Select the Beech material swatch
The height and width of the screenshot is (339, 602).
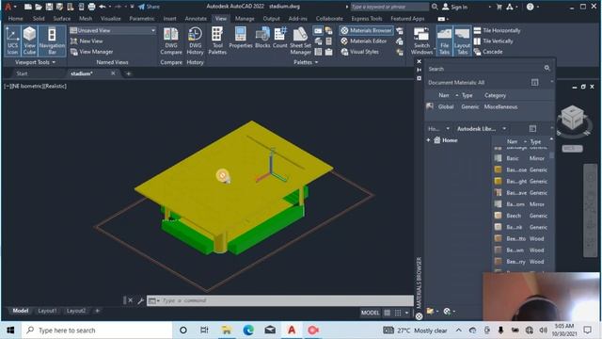tap(498, 216)
